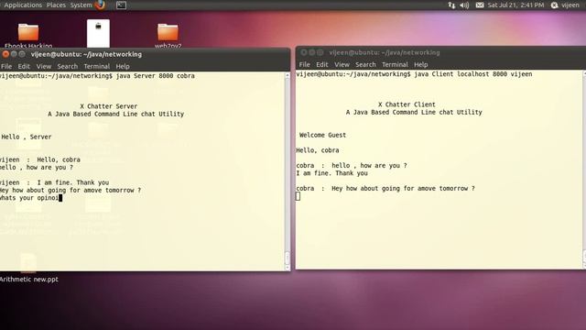Open File menu in Client terminal
This screenshot has height=330, width=586.
[305, 64]
